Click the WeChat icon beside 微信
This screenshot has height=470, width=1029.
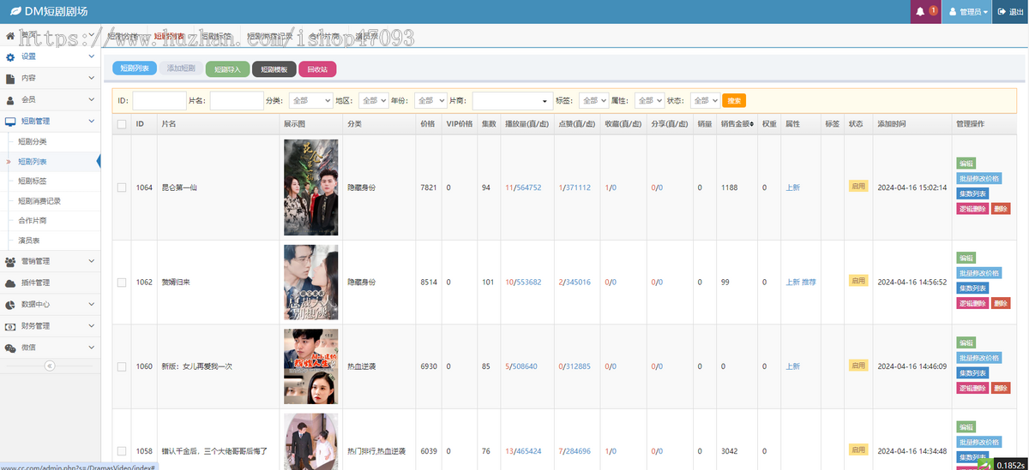tap(10, 348)
